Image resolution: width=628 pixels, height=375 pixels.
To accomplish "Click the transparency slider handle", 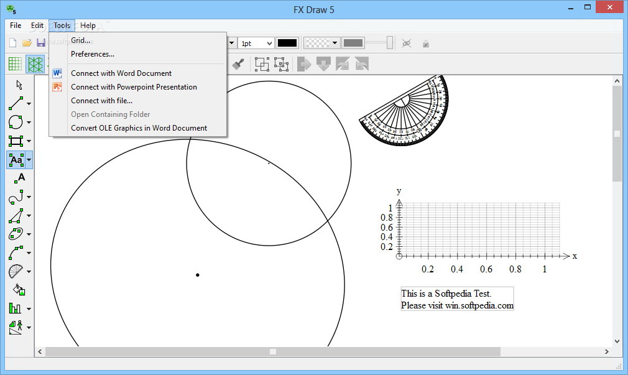I will pyautogui.click(x=390, y=43).
